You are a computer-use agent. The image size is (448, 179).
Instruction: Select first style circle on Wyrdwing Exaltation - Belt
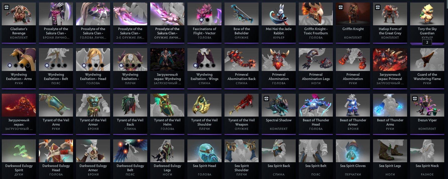pyautogui.click(x=47, y=65)
